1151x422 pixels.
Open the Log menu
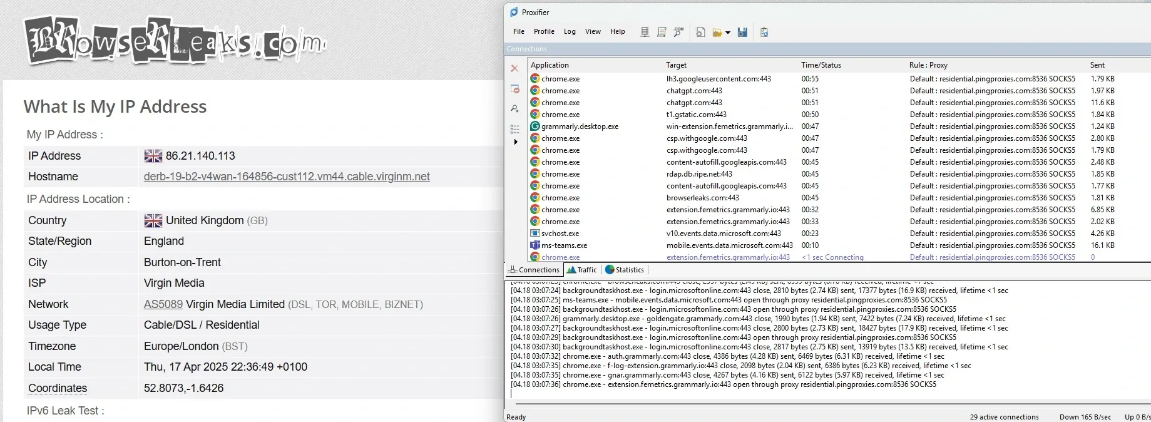click(570, 31)
